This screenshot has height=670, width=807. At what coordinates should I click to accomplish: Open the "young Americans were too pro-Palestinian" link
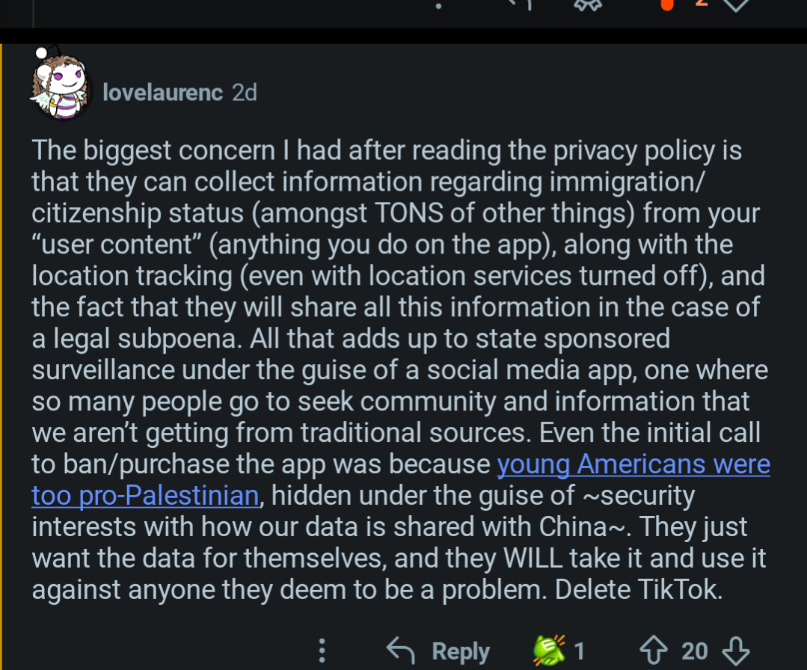coord(633,464)
